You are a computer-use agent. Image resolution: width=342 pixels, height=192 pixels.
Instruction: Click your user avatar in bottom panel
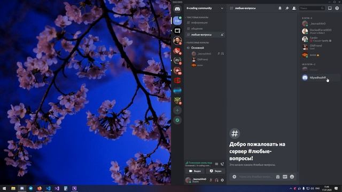tap(188, 180)
